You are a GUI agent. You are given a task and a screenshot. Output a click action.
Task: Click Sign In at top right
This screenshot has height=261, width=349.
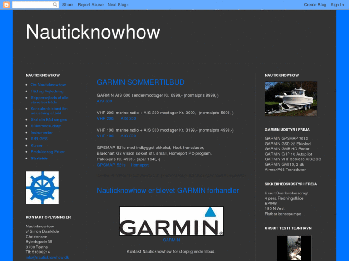337,5
